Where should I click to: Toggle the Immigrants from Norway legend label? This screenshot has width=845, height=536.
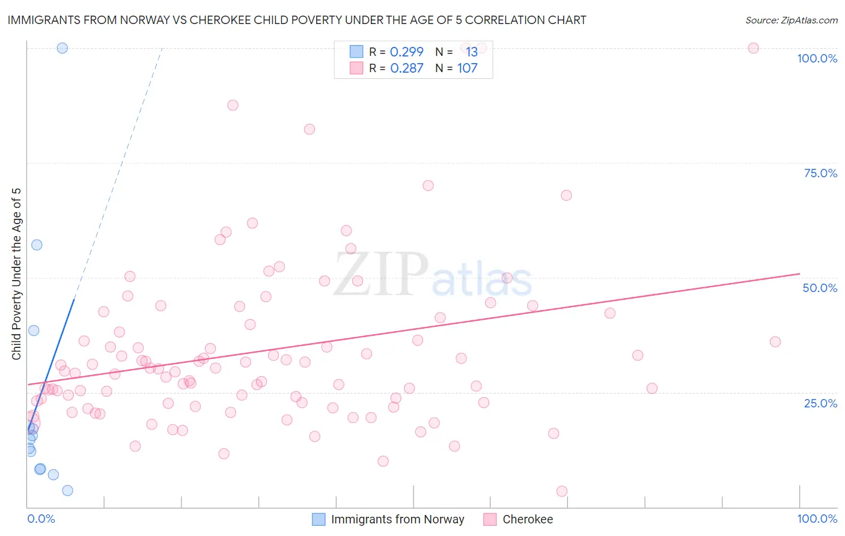tap(397, 519)
